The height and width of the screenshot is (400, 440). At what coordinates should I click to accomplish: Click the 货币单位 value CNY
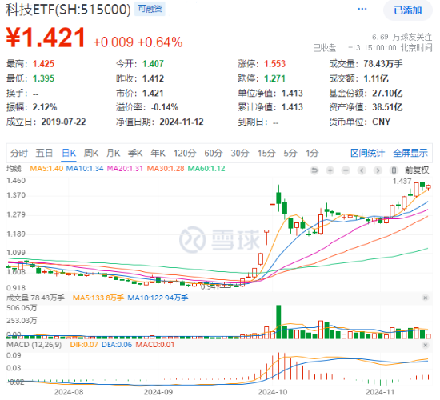pyautogui.click(x=382, y=122)
